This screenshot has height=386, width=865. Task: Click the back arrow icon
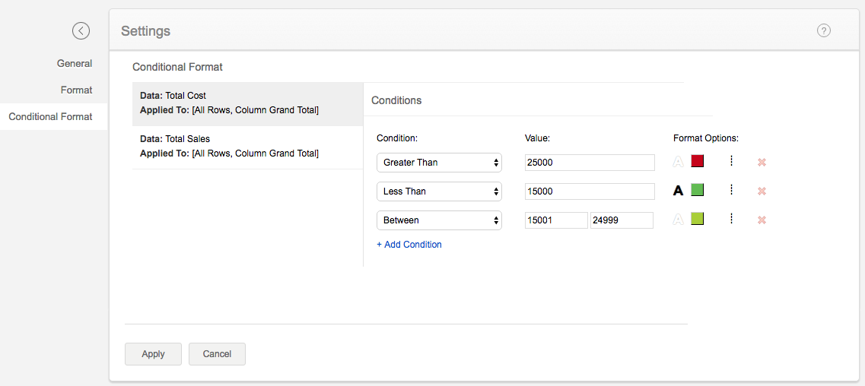click(x=81, y=30)
